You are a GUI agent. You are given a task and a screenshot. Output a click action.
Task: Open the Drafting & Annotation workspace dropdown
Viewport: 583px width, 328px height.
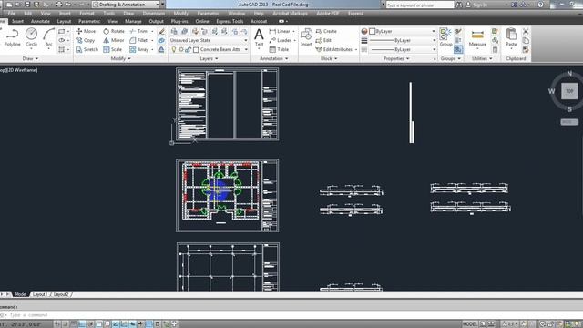coord(127,5)
